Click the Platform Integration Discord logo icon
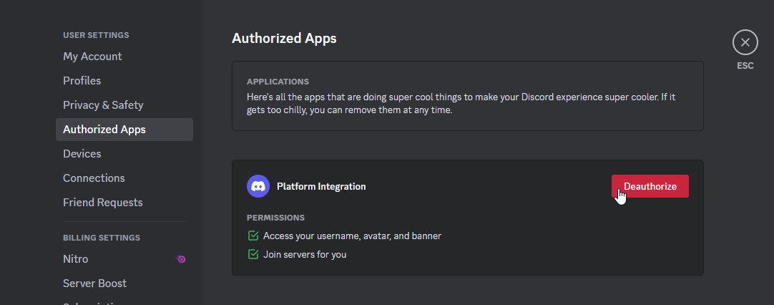This screenshot has height=305, width=774. [x=258, y=186]
